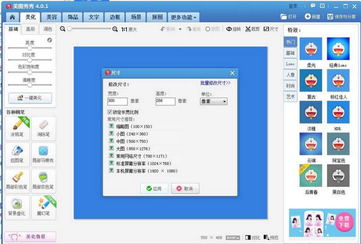Image resolution: width=361 pixels, height=244 pixels.
Task: Switch to the 边框 tab
Action: (x=115, y=17)
